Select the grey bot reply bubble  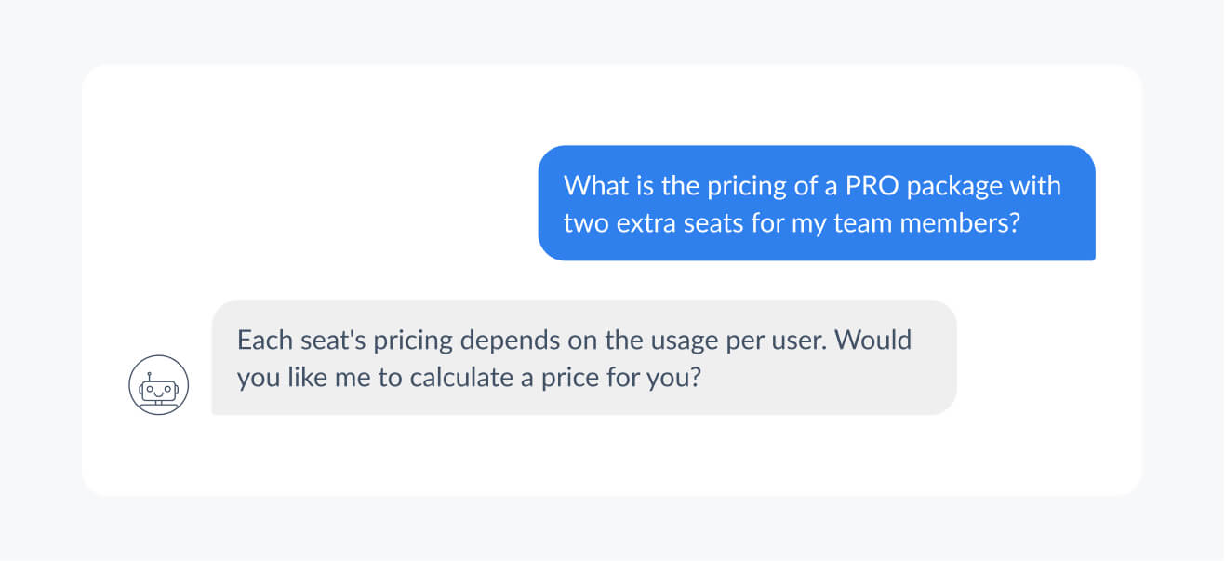click(584, 357)
